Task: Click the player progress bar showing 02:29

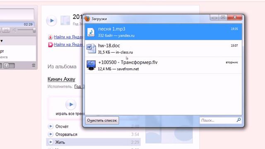Action: point(17,24)
